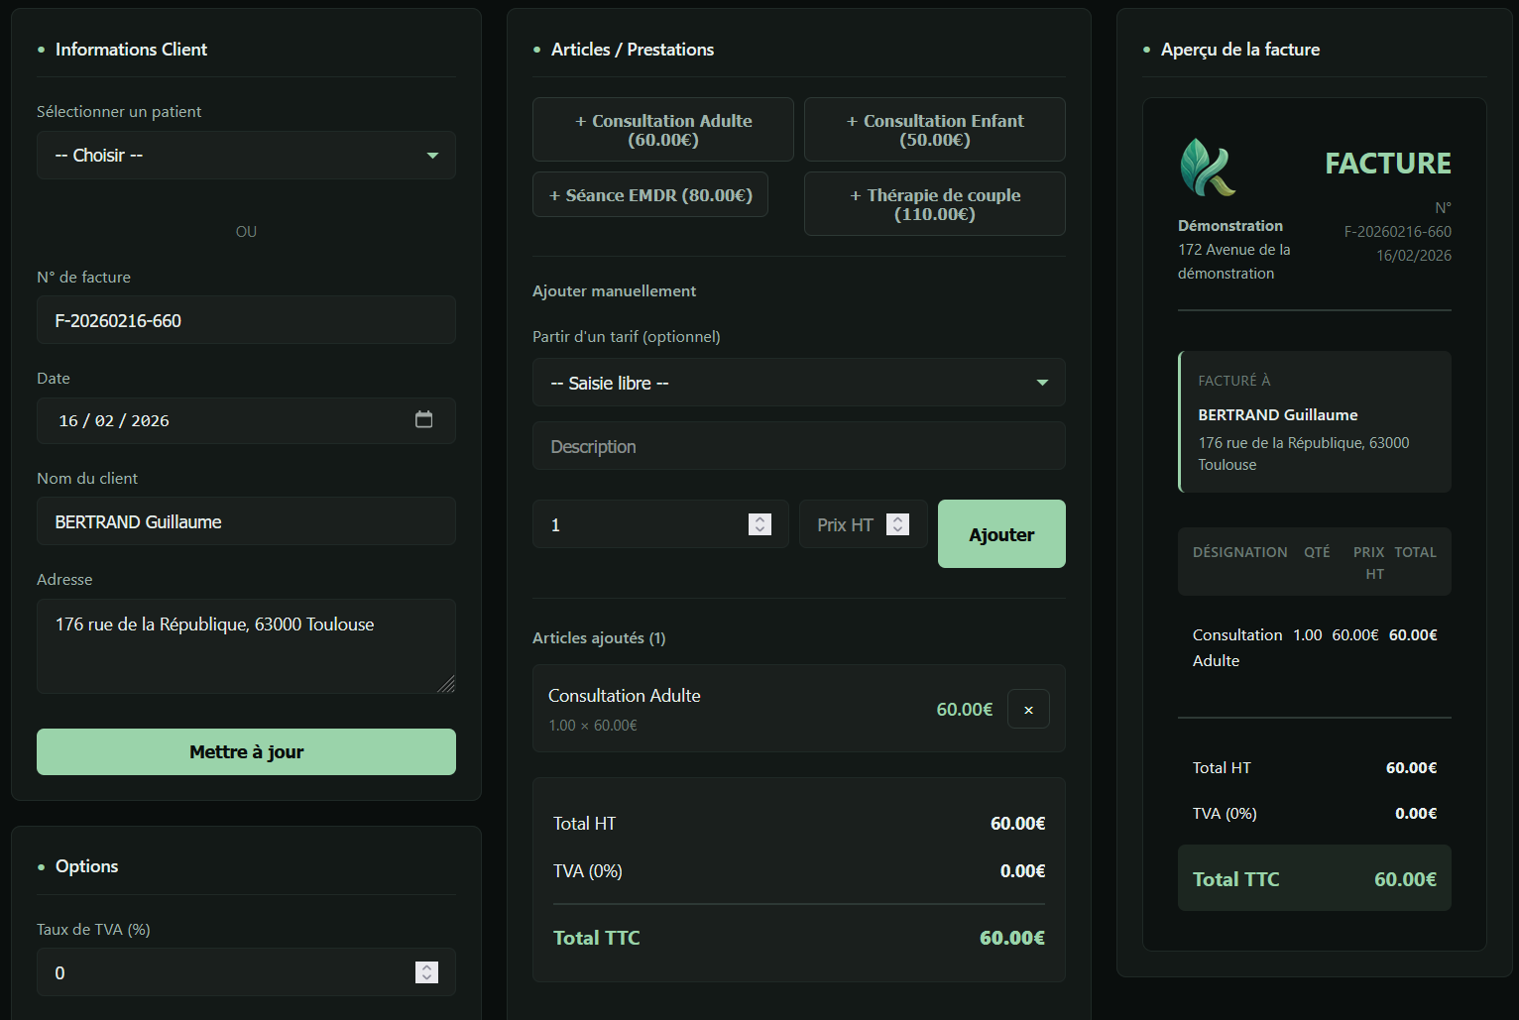The width and height of the screenshot is (1519, 1020).
Task: Add Séance EMDR (80.00€) quick item
Action: click(x=650, y=195)
